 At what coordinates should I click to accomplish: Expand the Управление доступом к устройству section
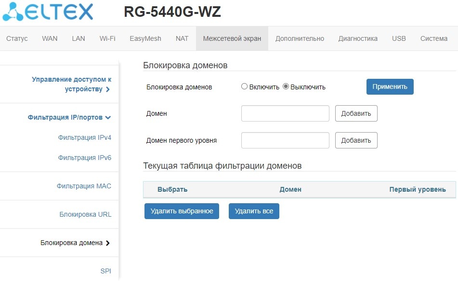(71, 84)
